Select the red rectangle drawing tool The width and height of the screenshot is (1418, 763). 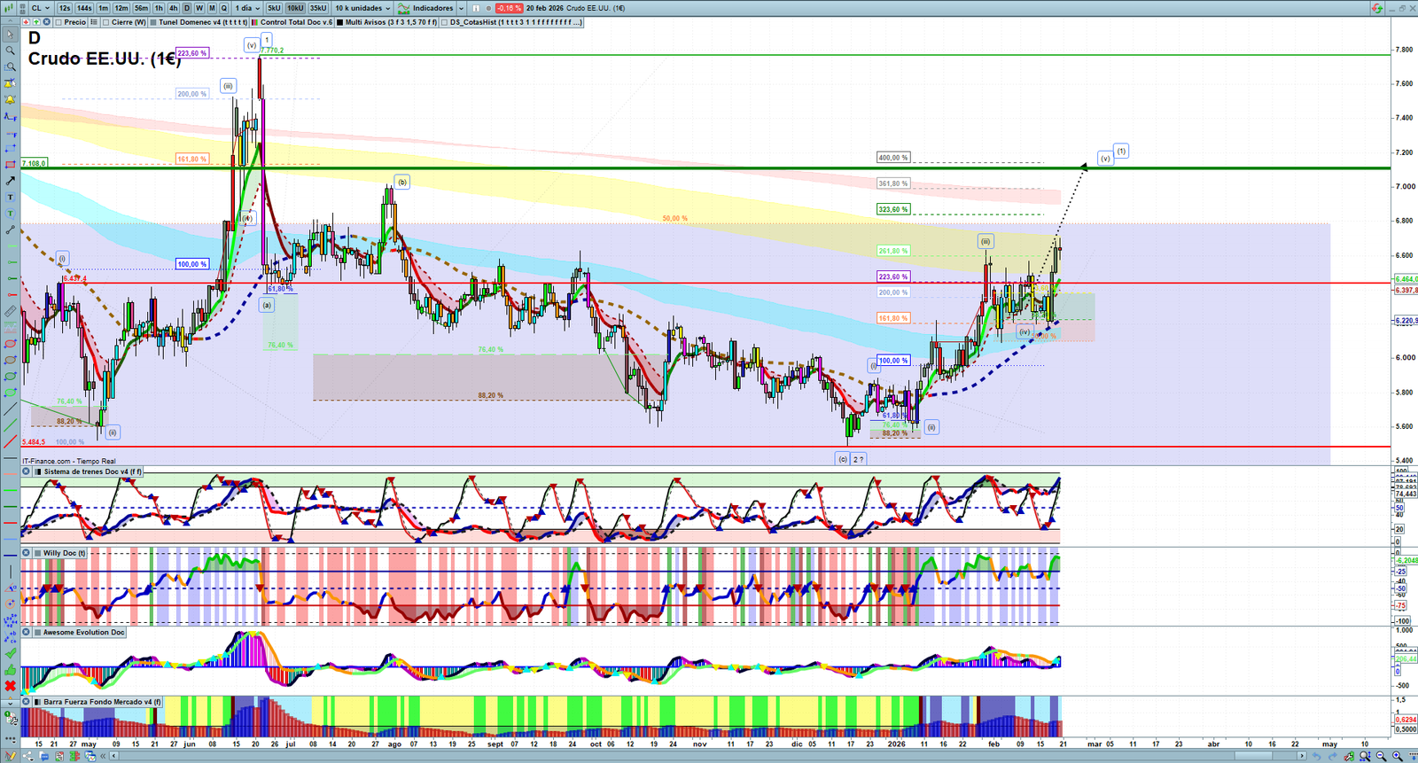11,165
